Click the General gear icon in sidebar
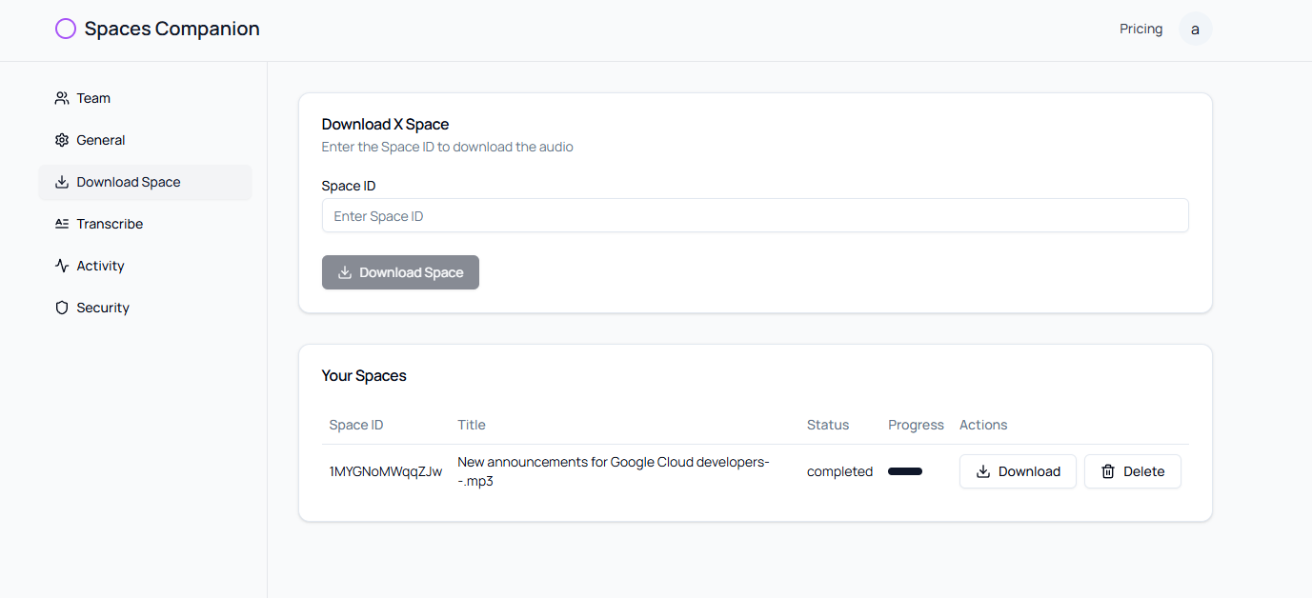The width and height of the screenshot is (1312, 598). 62,140
